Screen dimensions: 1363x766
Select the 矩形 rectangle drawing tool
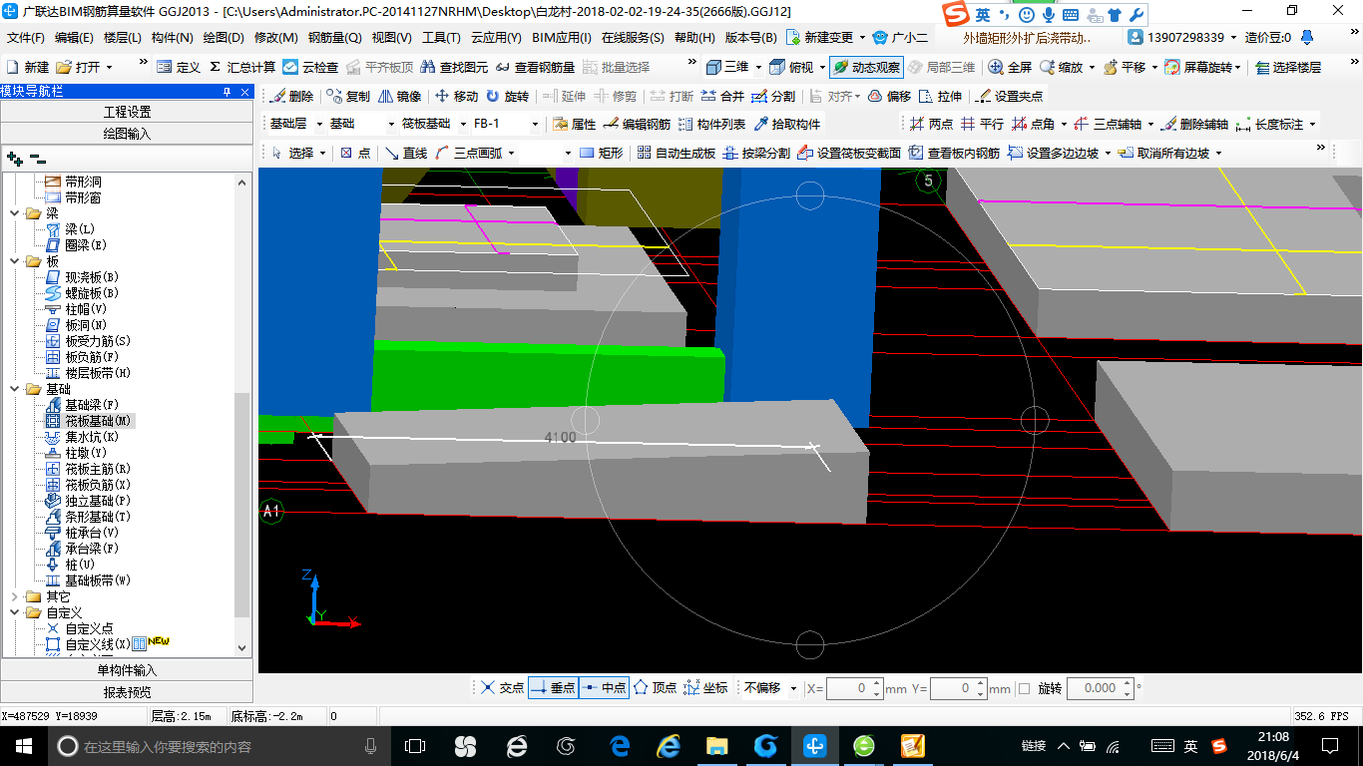[x=601, y=153]
